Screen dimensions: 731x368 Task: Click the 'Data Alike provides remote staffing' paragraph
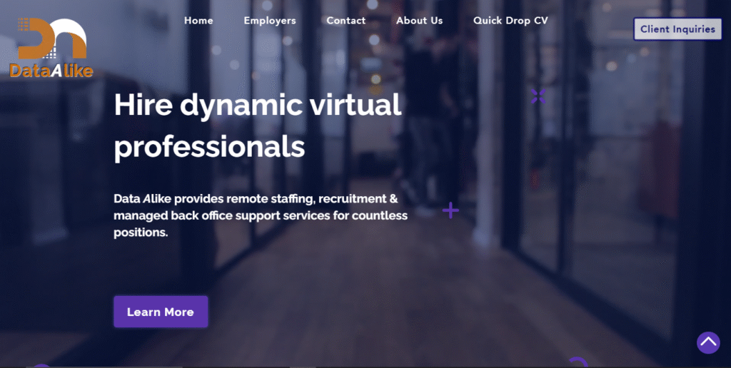point(261,215)
